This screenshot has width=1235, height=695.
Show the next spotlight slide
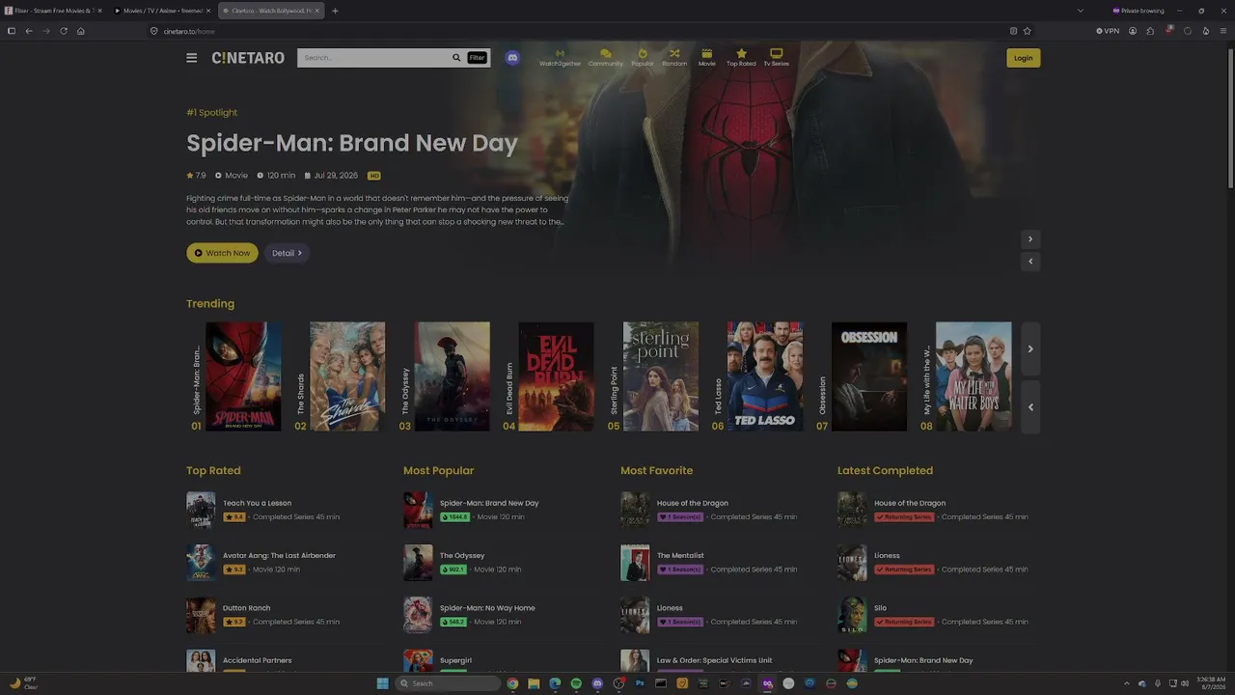[1030, 238]
